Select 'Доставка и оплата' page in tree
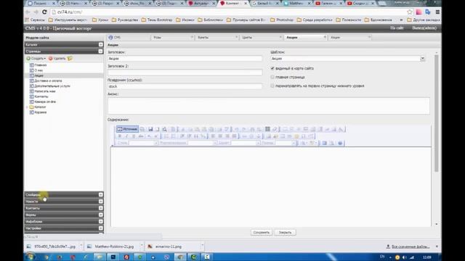Viewport: 465px width, 261px height. point(48,80)
